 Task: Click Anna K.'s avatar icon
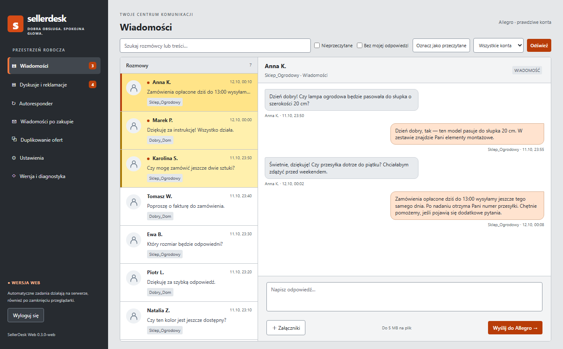point(134,88)
